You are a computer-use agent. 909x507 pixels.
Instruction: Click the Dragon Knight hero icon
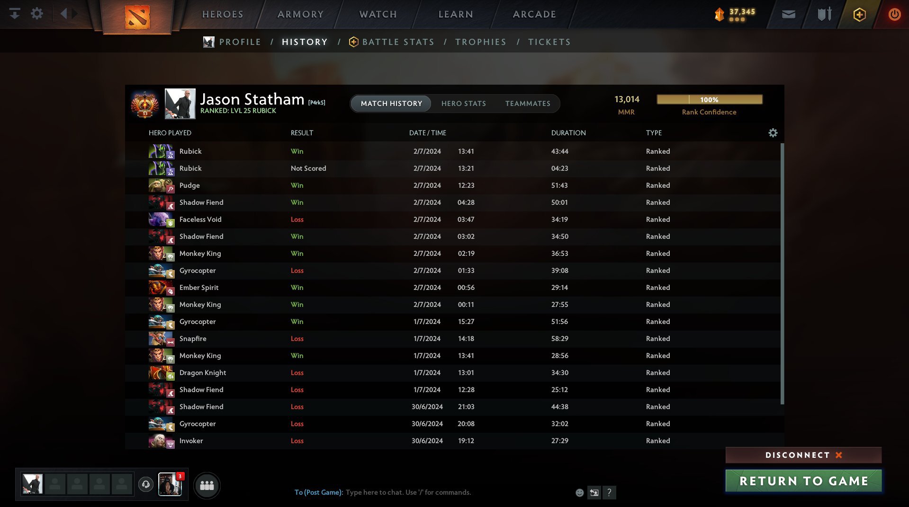coord(161,373)
